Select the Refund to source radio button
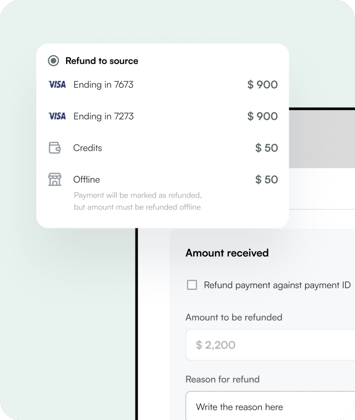 (53, 61)
